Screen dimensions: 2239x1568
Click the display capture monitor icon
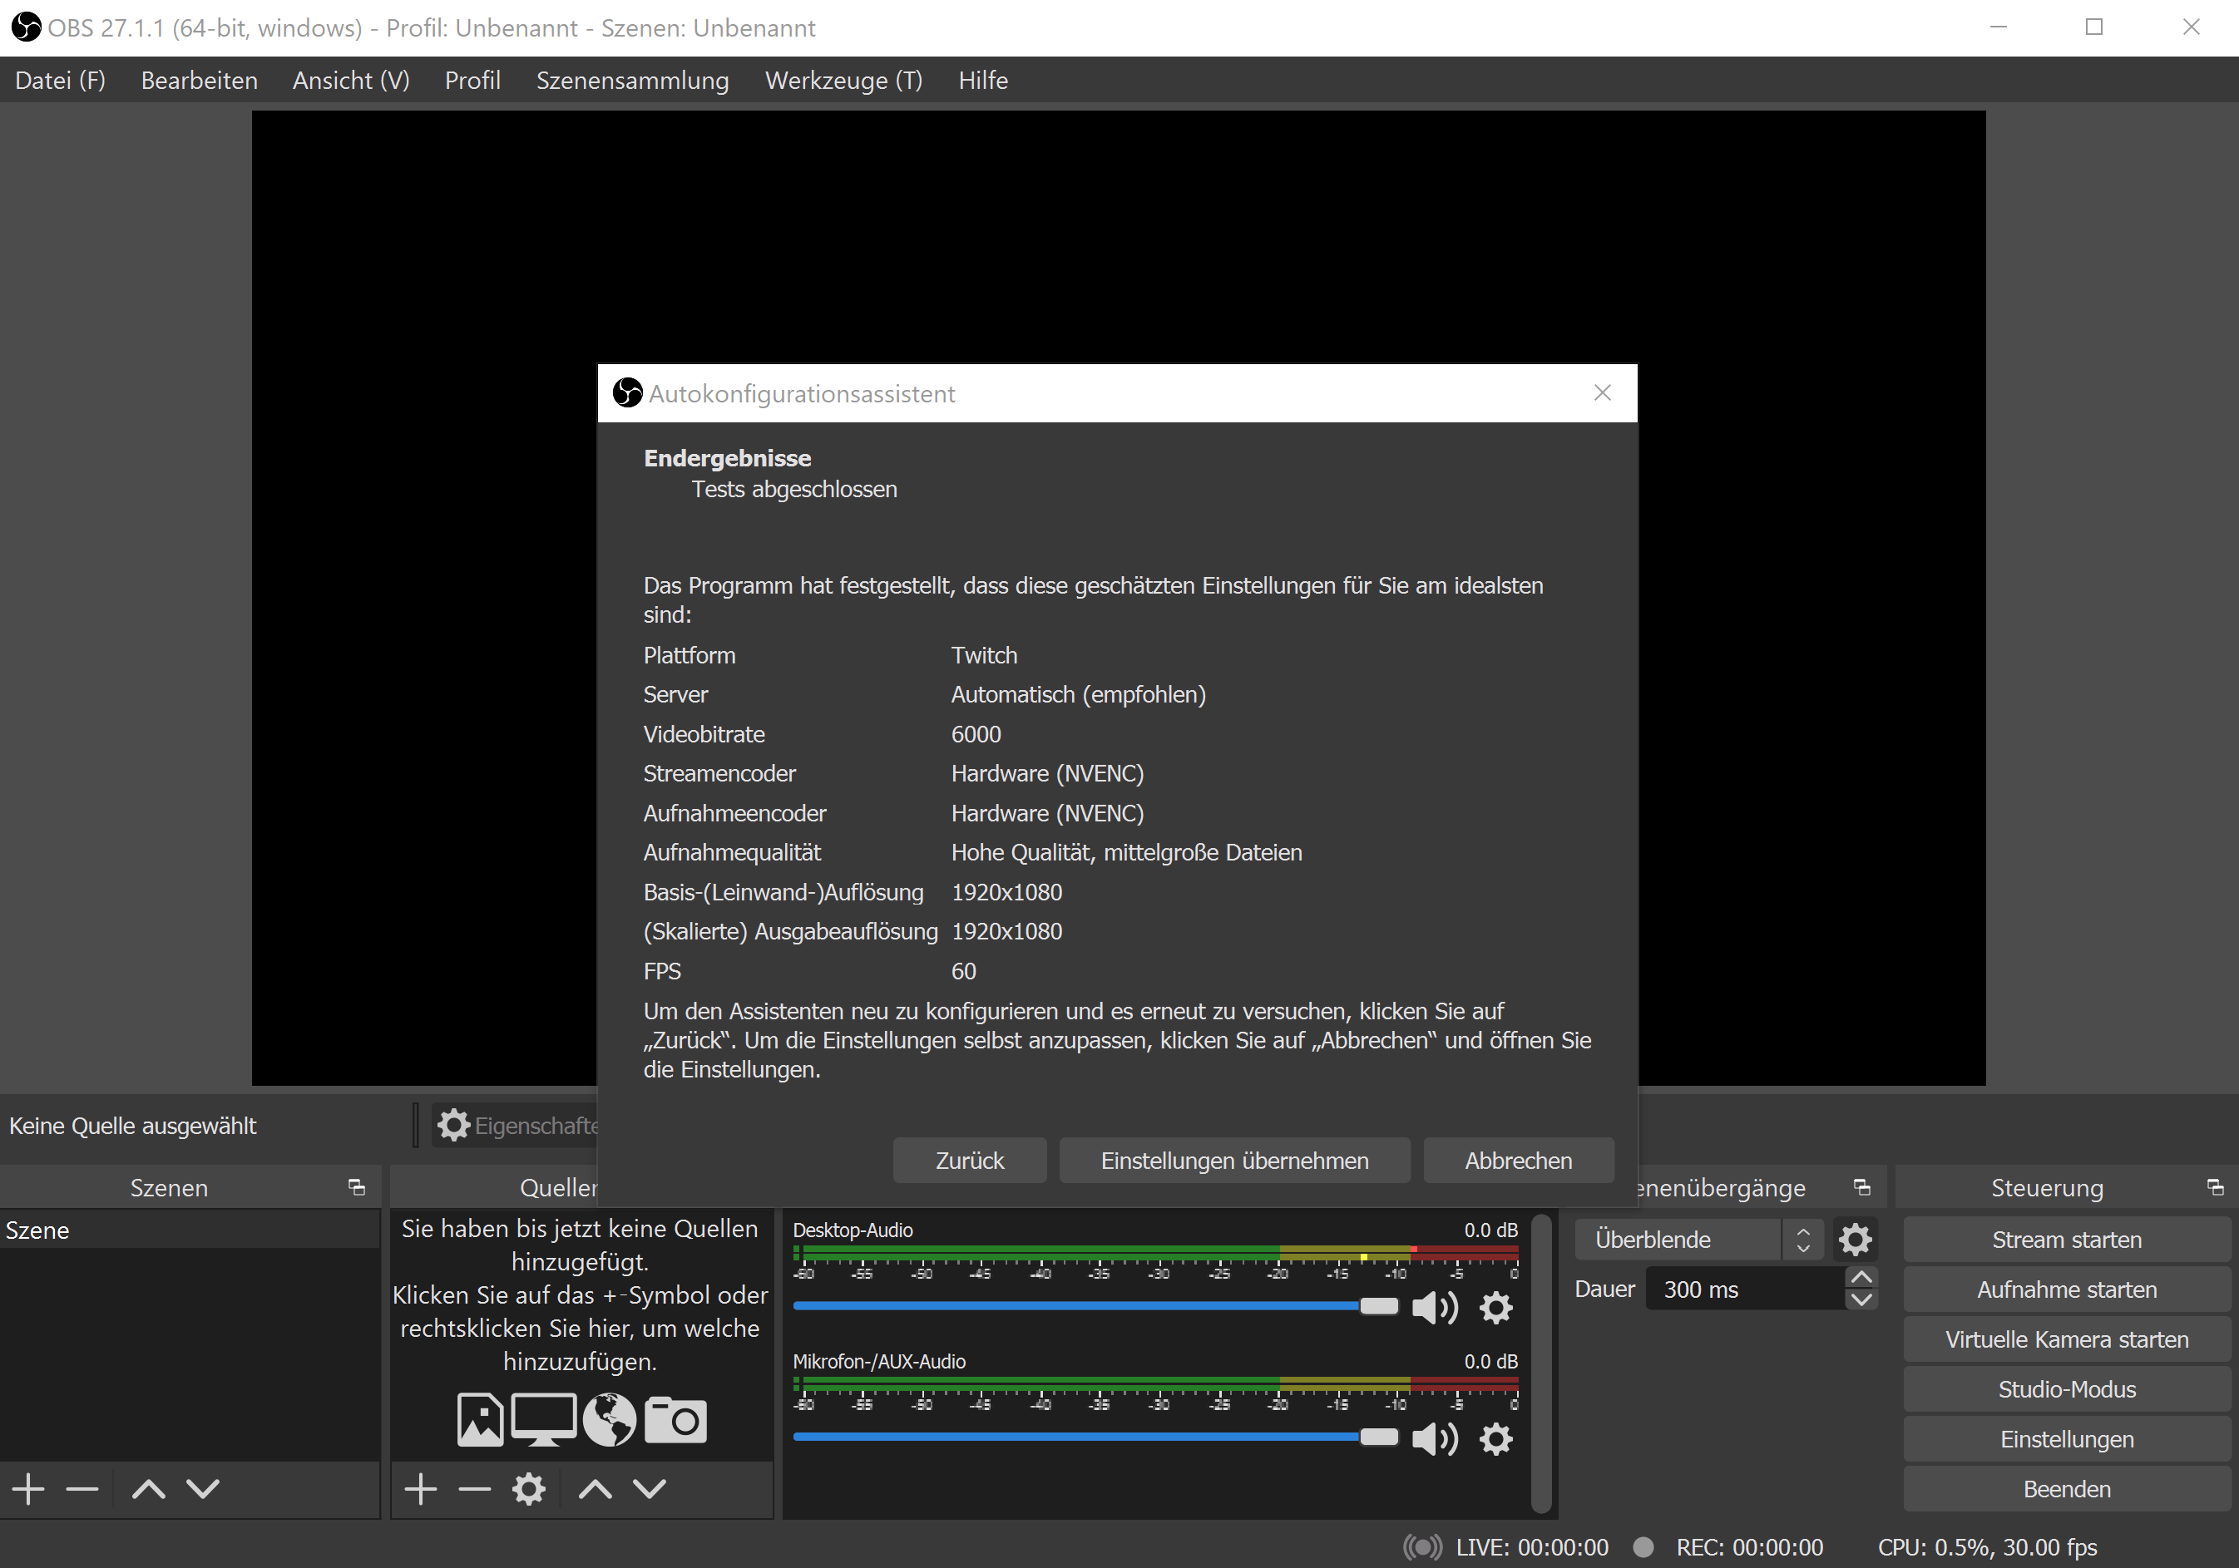coord(543,1419)
